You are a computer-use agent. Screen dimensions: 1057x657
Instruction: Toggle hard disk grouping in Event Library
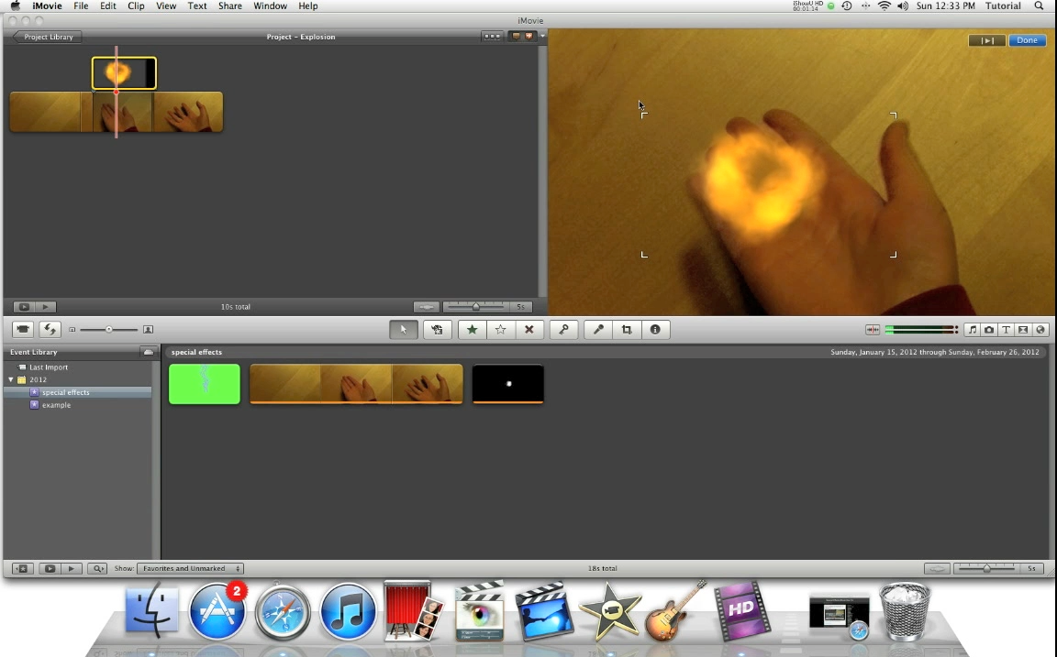pyautogui.click(x=148, y=352)
